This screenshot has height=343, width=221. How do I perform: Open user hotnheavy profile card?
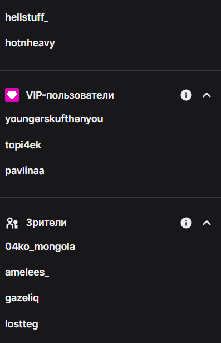(30, 43)
